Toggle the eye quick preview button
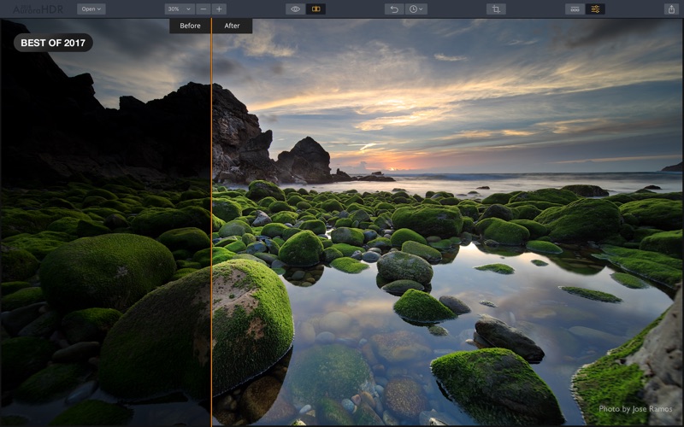The width and height of the screenshot is (684, 427). tap(295, 9)
